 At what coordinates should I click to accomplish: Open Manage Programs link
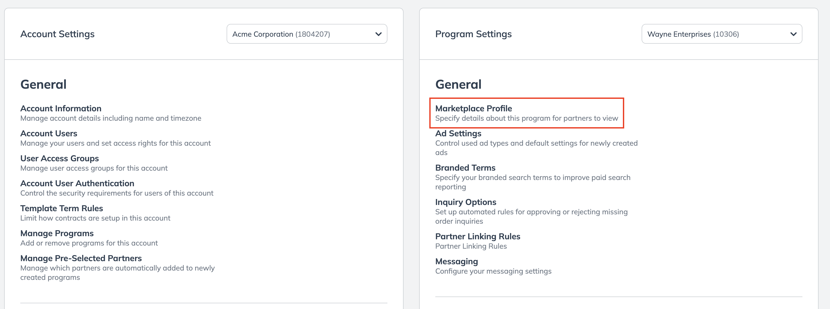pos(57,233)
